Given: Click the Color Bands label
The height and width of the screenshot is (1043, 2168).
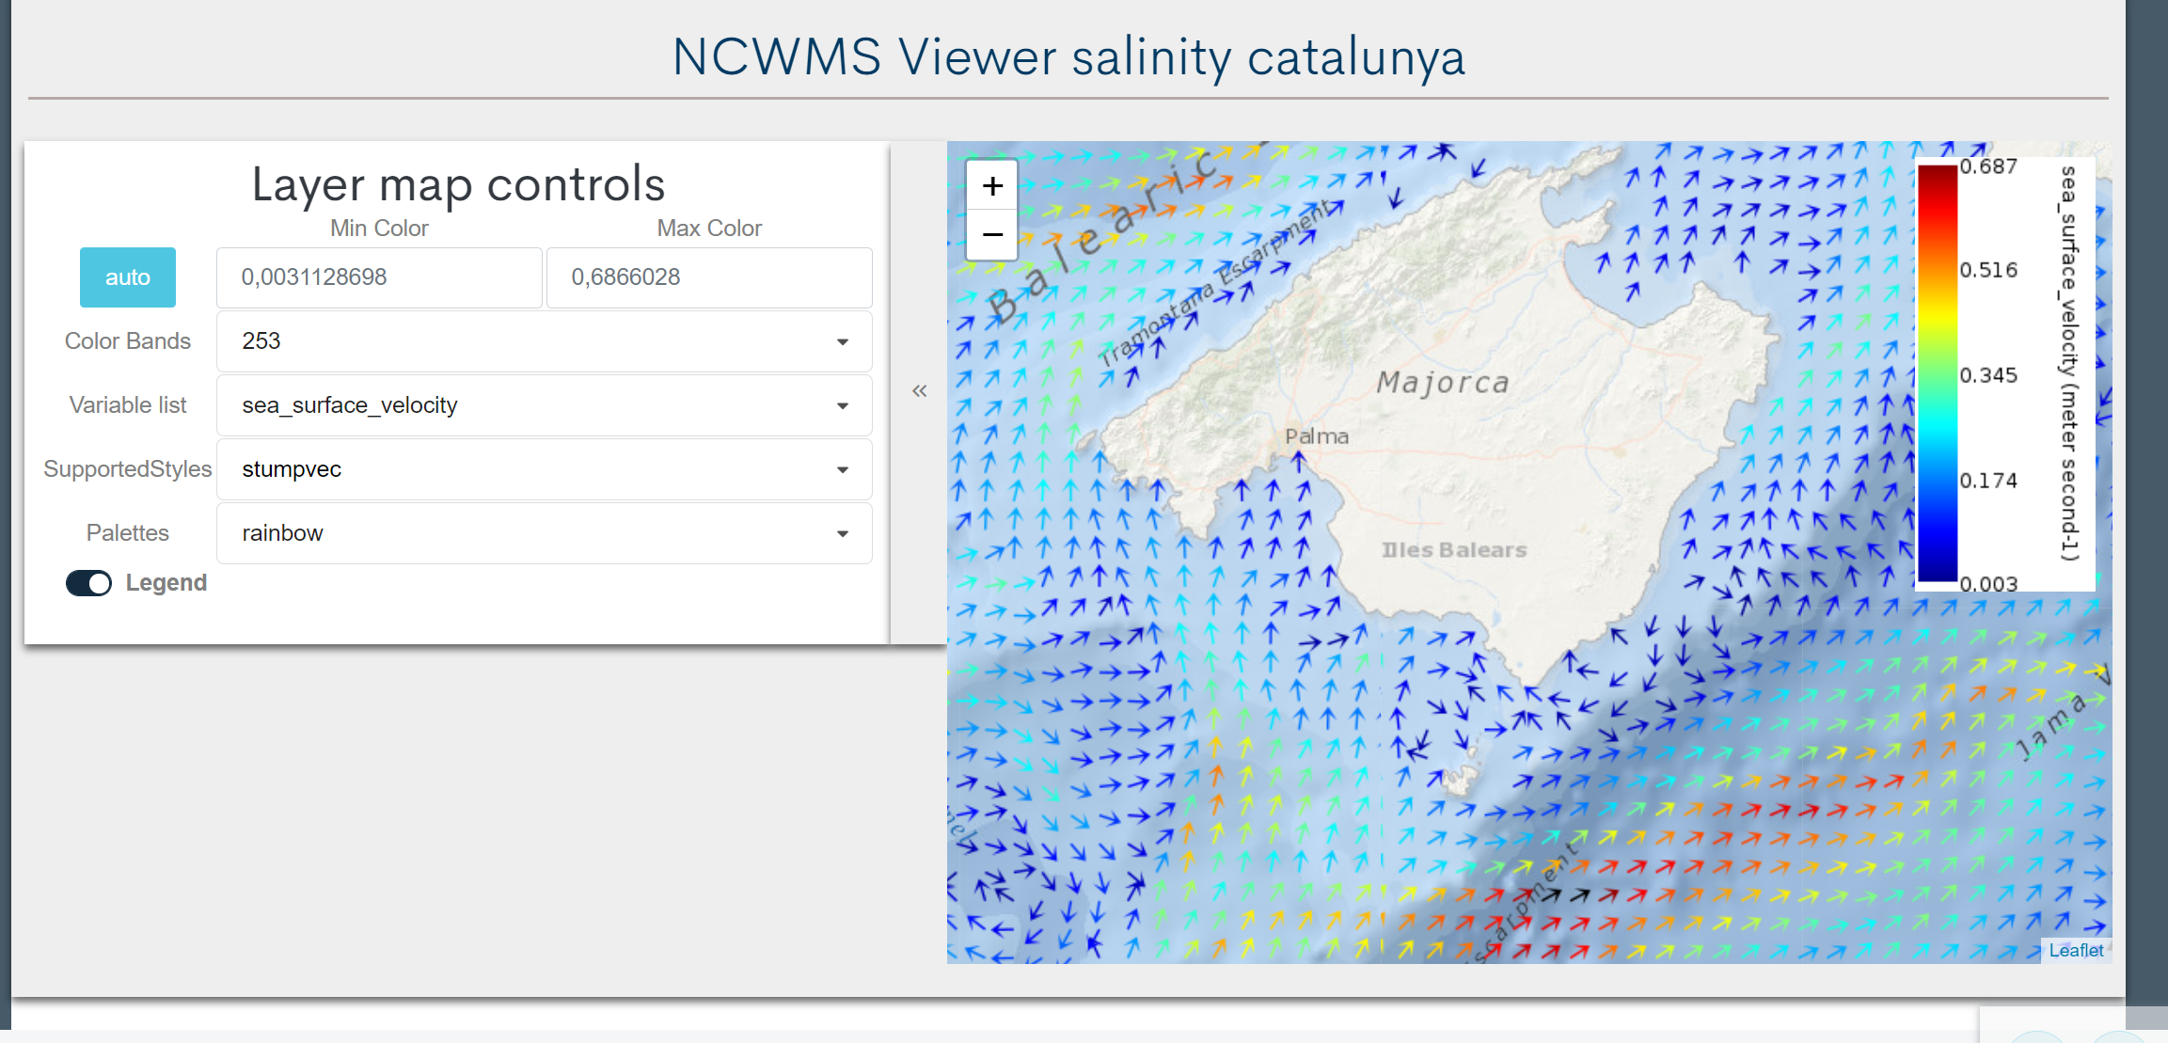Looking at the screenshot, I should coord(128,341).
